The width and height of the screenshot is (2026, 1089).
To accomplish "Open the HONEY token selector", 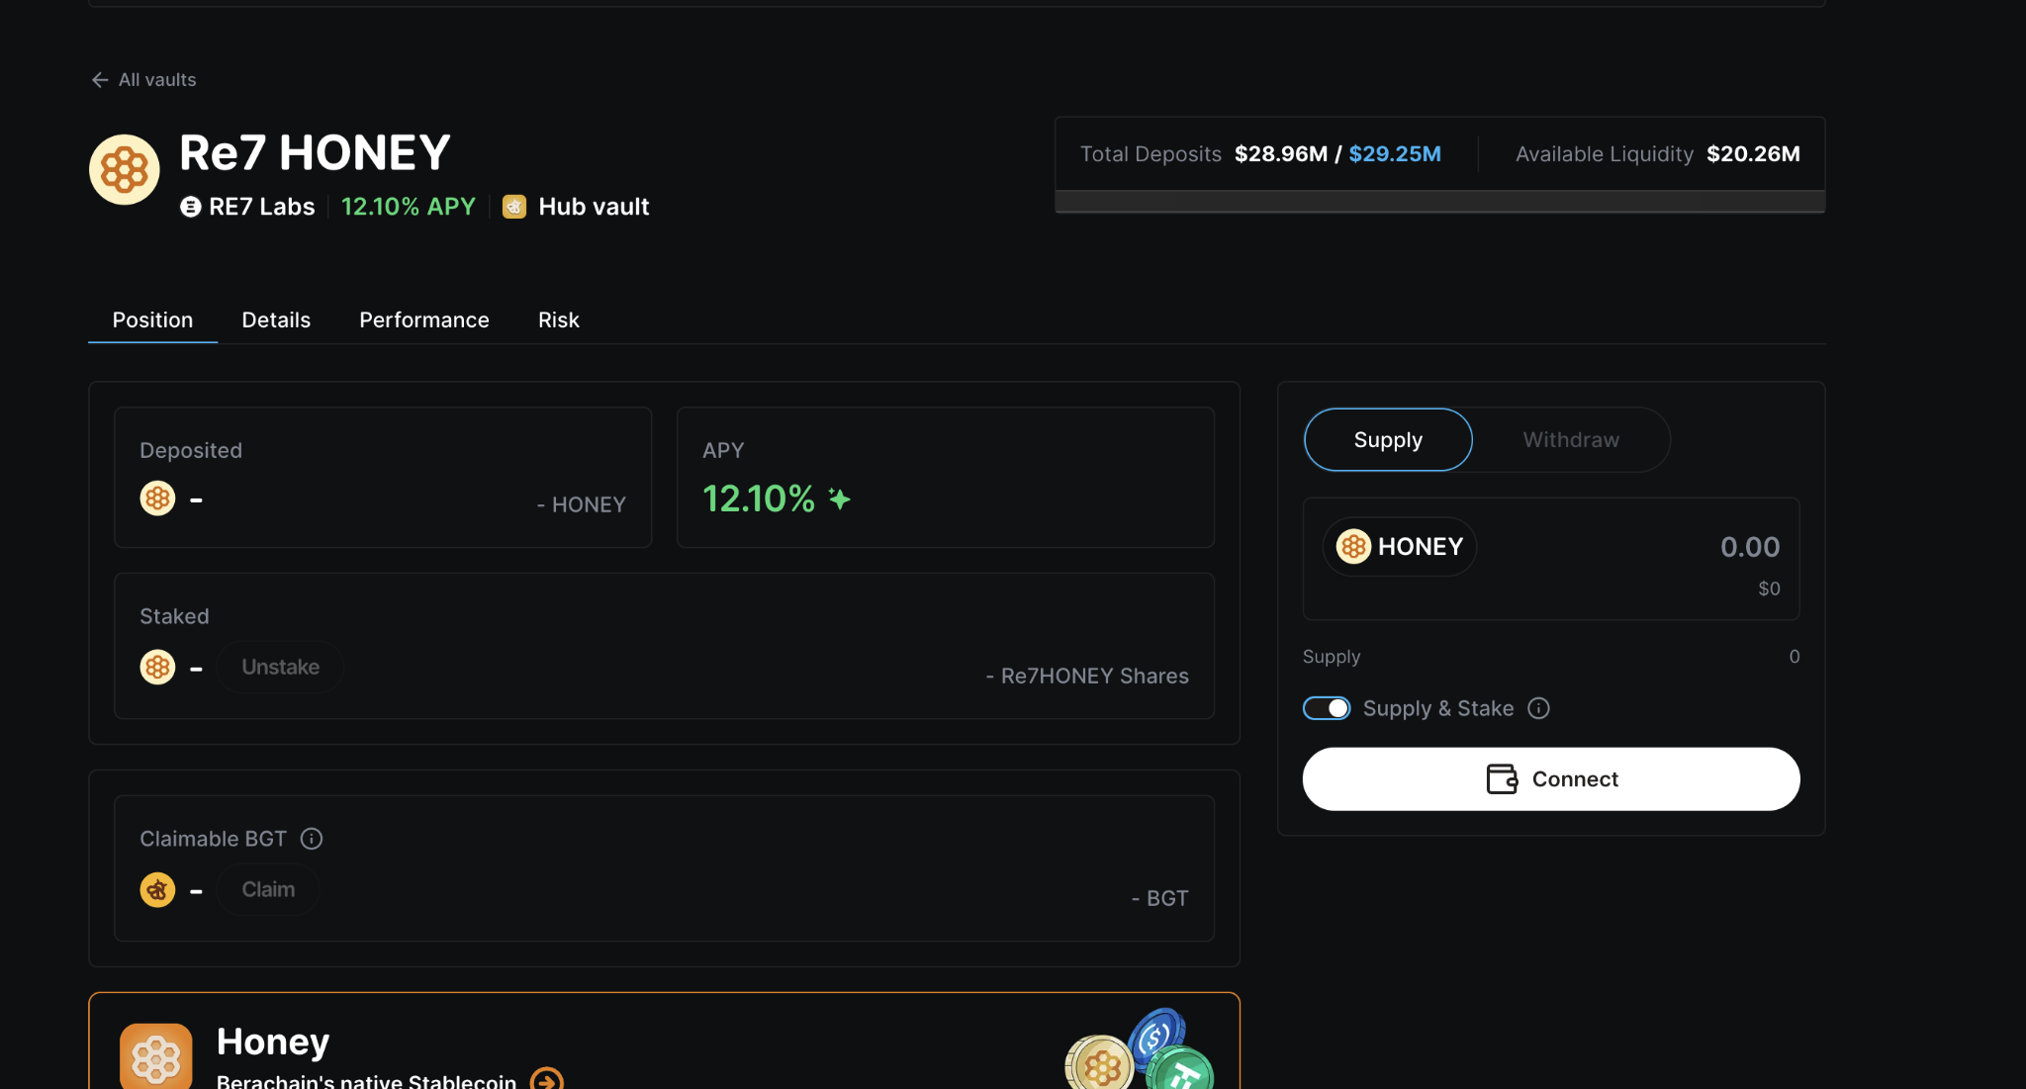I will point(1400,547).
